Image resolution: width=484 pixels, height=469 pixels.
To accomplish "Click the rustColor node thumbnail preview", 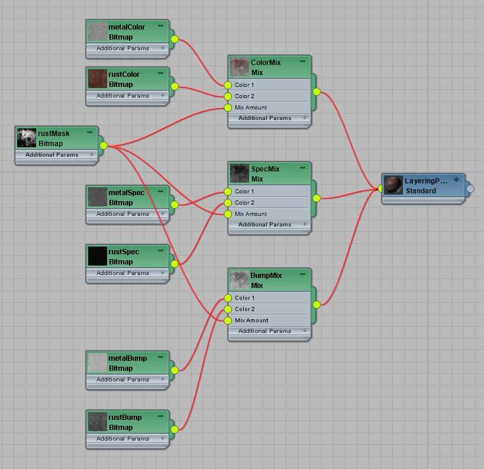I will [x=98, y=79].
